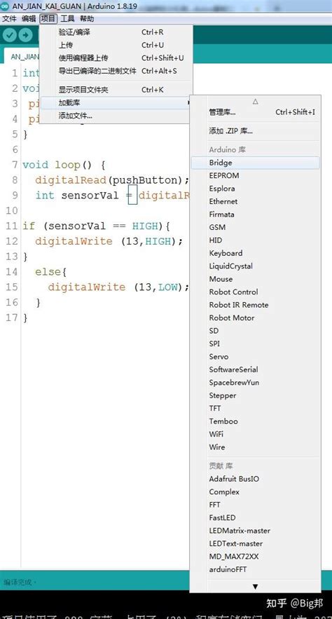Click 'int sensorVal' declaration line
This screenshot has height=619, width=332.
click(112, 196)
